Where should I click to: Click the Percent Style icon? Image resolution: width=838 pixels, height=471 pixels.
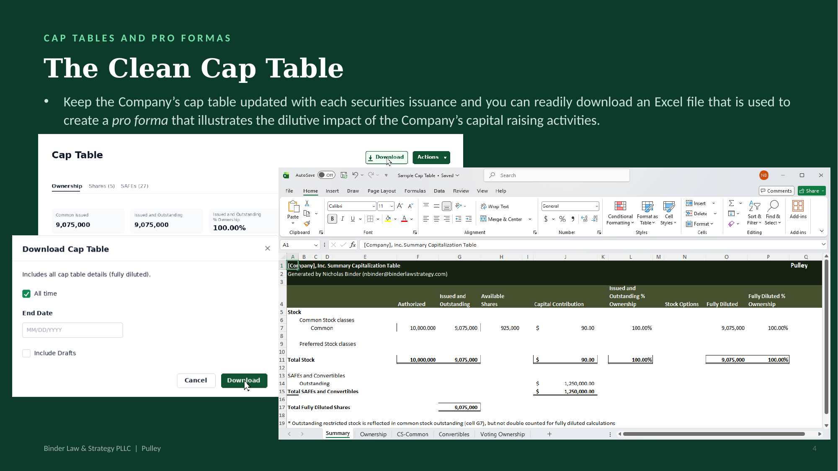562,219
